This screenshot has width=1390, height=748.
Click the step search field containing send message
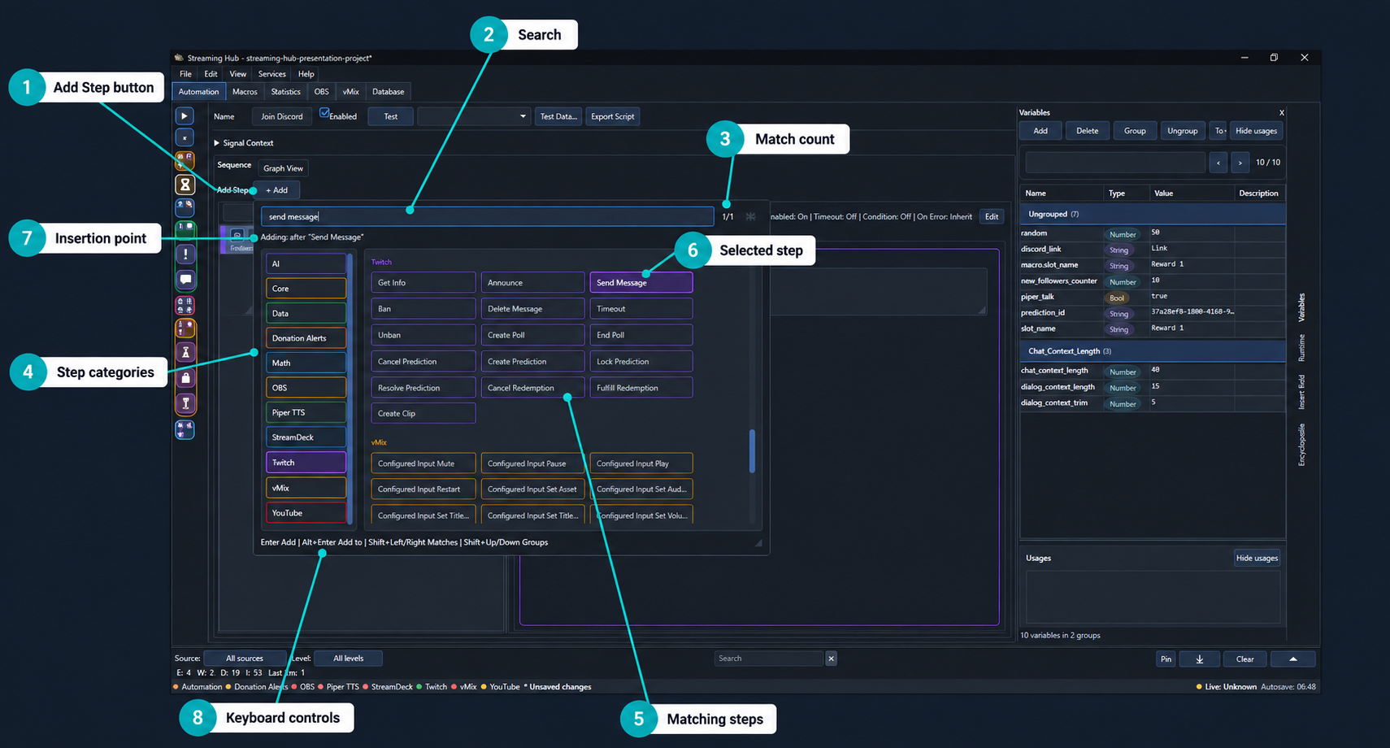click(x=488, y=216)
